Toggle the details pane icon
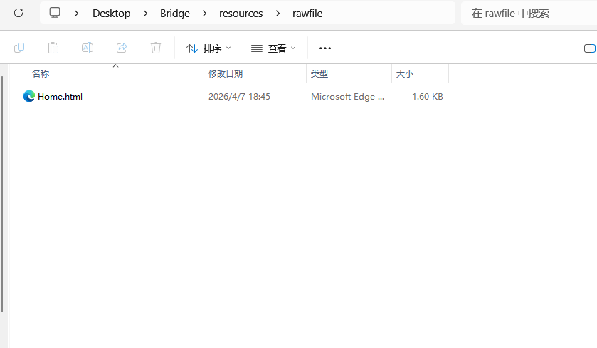The image size is (597, 348). (x=589, y=48)
